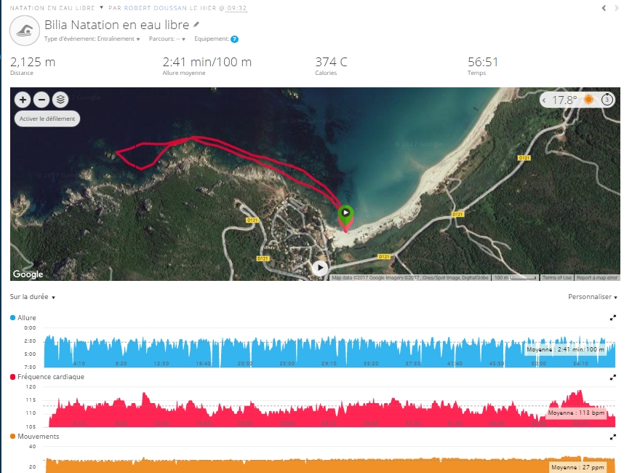Open the Personnaliser menu
The width and height of the screenshot is (640, 473).
coord(593,297)
